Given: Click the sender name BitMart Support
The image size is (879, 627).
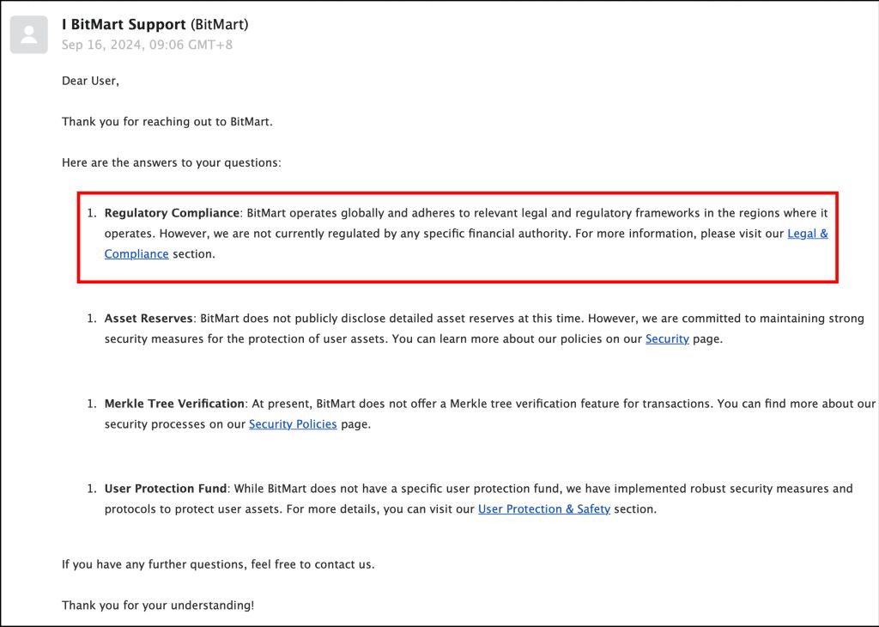Looking at the screenshot, I should tap(124, 25).
